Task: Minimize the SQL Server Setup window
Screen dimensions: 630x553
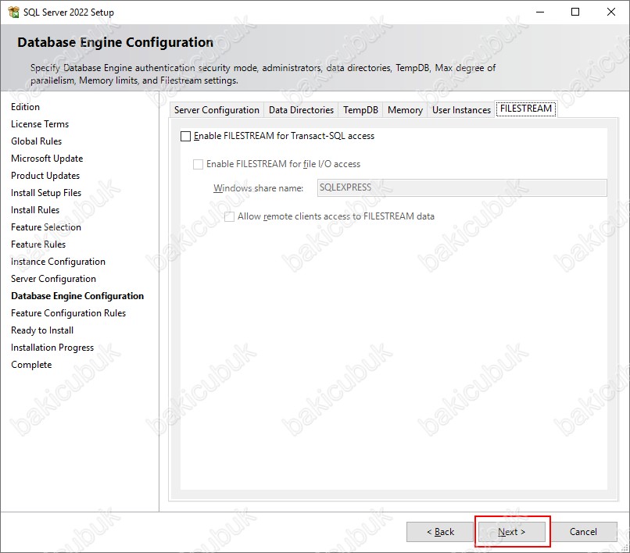Action: [539, 12]
